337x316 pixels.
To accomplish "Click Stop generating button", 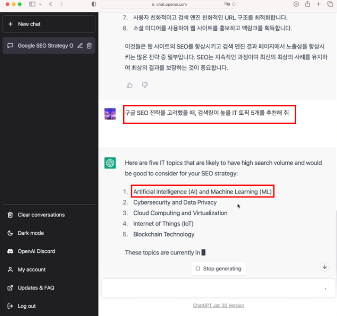I will pyautogui.click(x=218, y=268).
